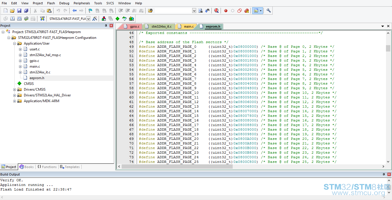Click the Open file folder icon
392x200 pixels.
(12, 11)
